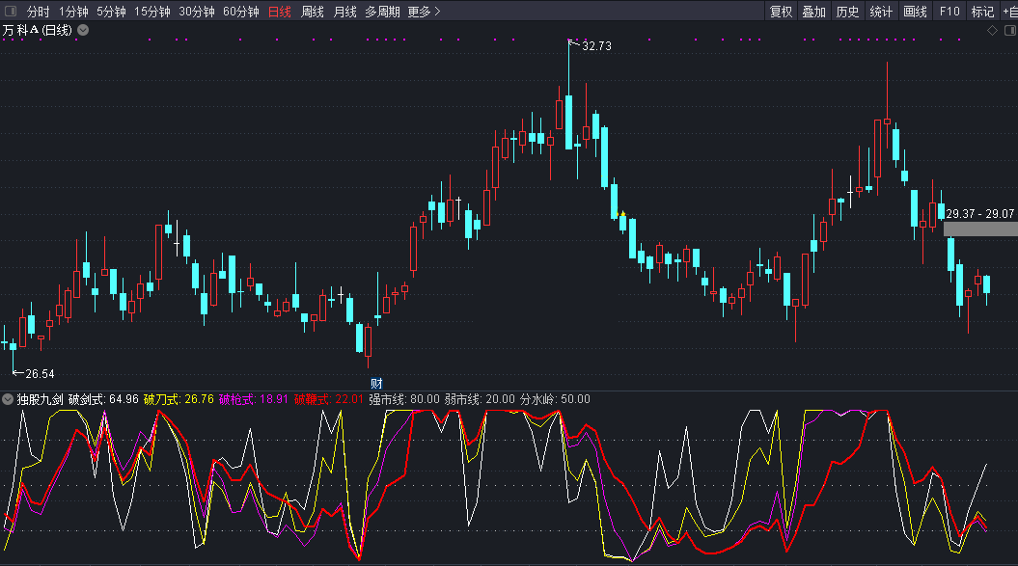Click the 破枪式: 18.91 value
The image size is (1018, 566).
click(x=253, y=399)
